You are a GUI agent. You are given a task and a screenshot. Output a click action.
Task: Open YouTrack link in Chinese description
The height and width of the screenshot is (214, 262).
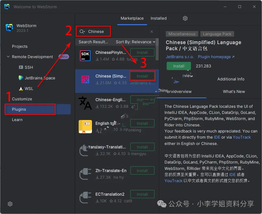pos(174,181)
